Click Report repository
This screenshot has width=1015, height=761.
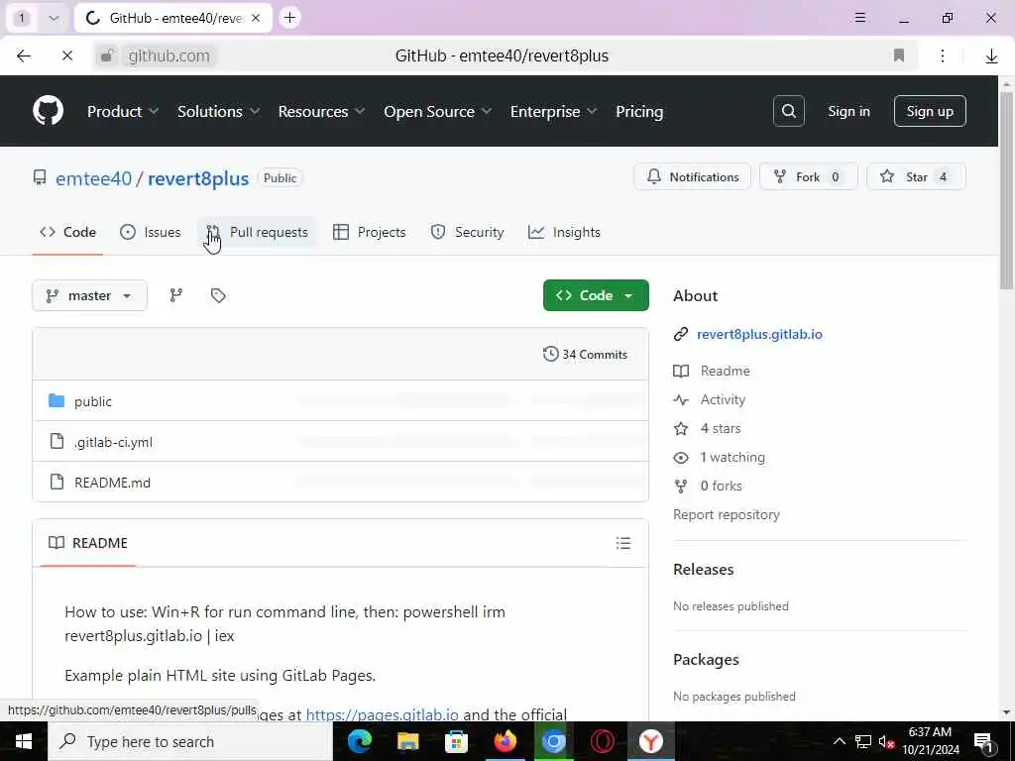(727, 515)
